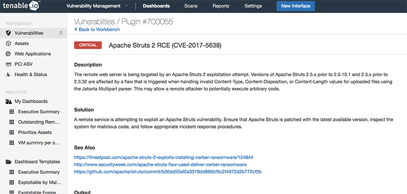Click grid icon beside template Executive Summary
The height and width of the screenshot is (194, 407).
(x=11, y=172)
